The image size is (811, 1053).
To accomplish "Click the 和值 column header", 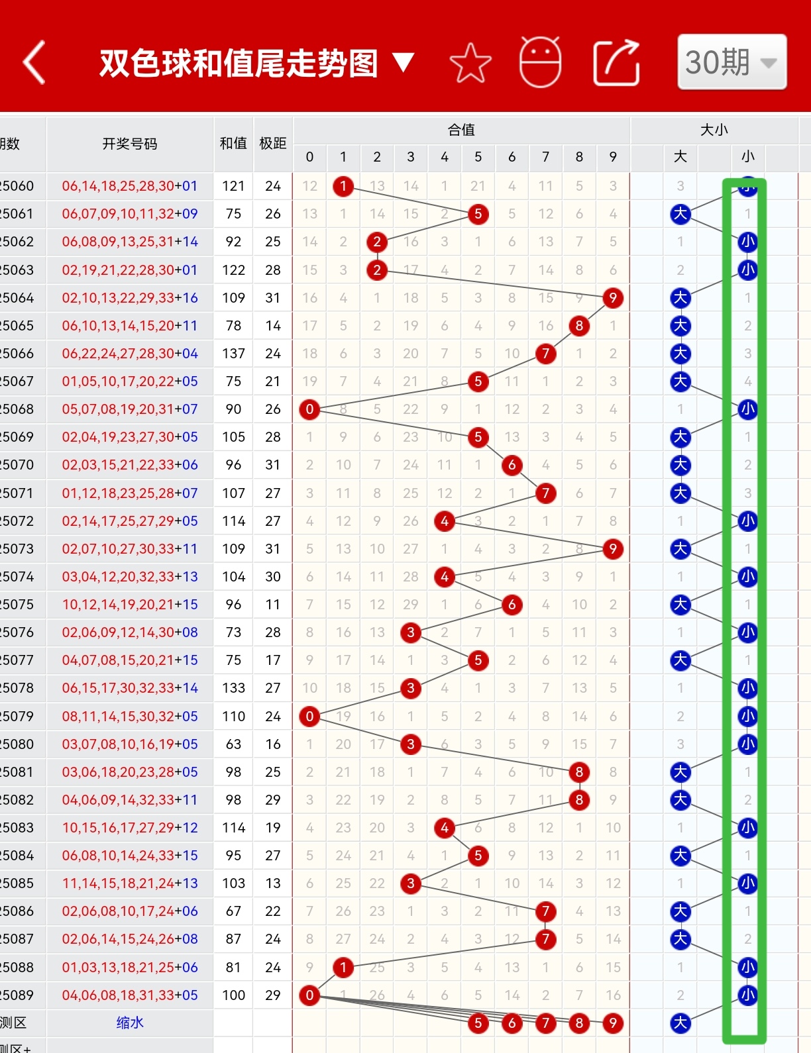I will coord(233,144).
